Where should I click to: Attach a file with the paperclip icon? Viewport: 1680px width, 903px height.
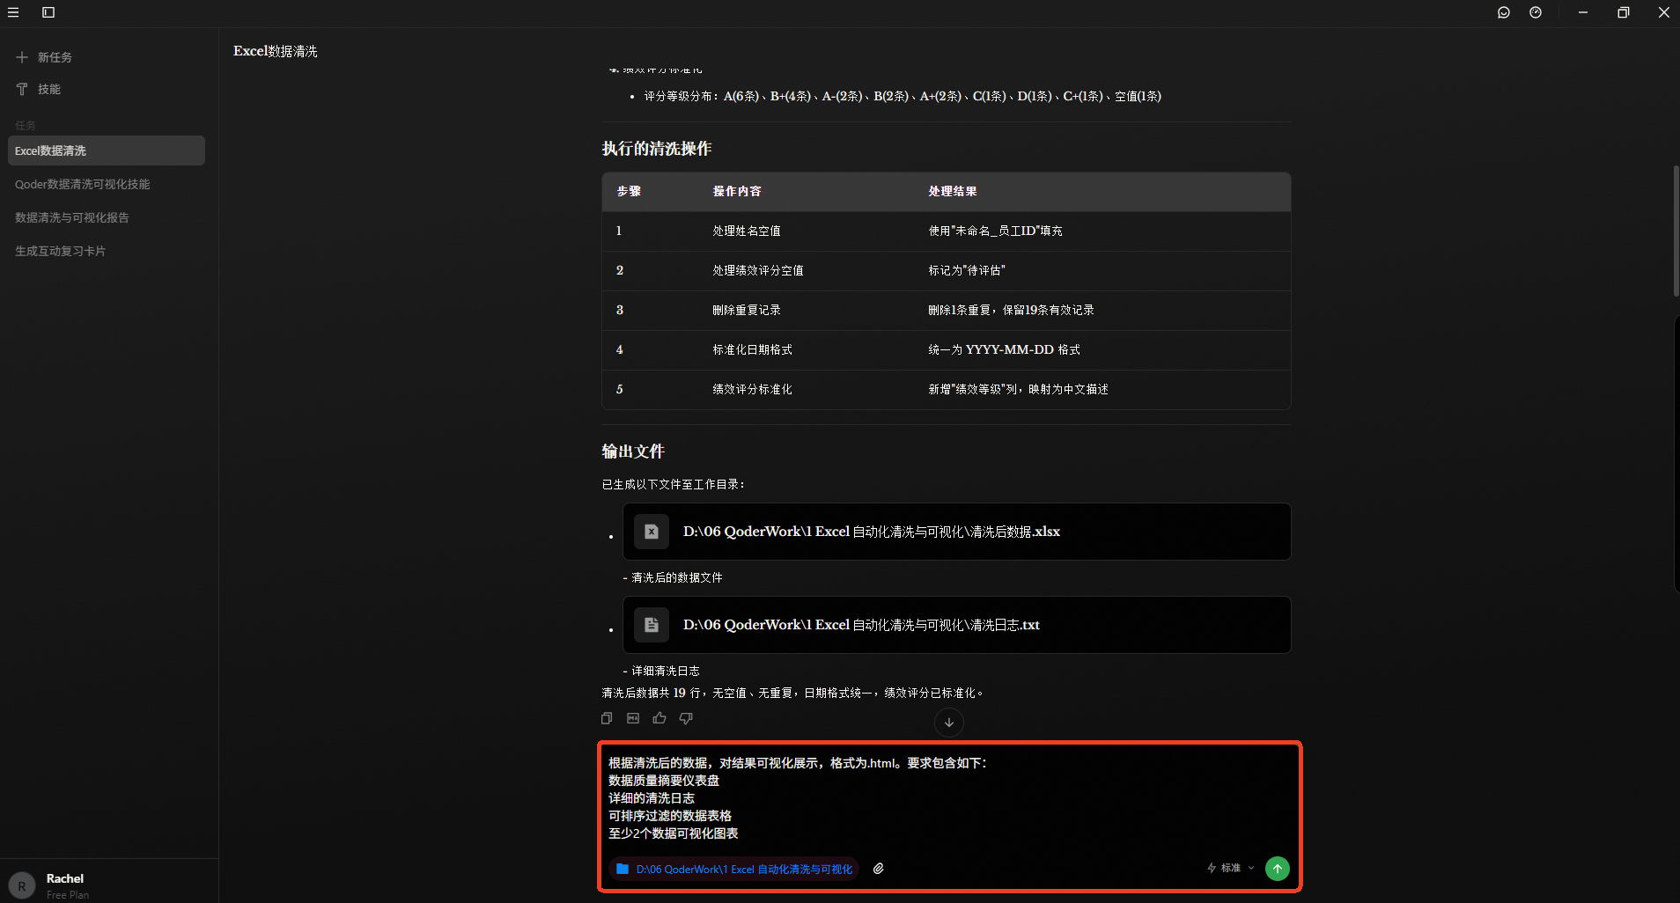click(879, 869)
